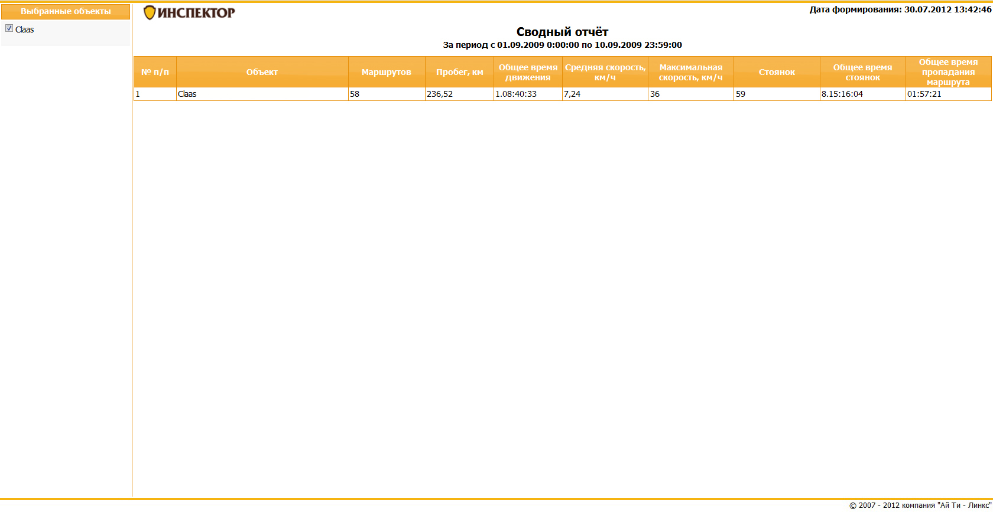Click the Общее время стоянок header

862,72
